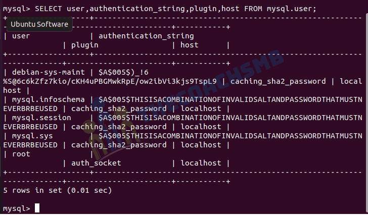The height and width of the screenshot is (215, 368).
Task: Click the auth_socket plugin value
Action: 96,163
